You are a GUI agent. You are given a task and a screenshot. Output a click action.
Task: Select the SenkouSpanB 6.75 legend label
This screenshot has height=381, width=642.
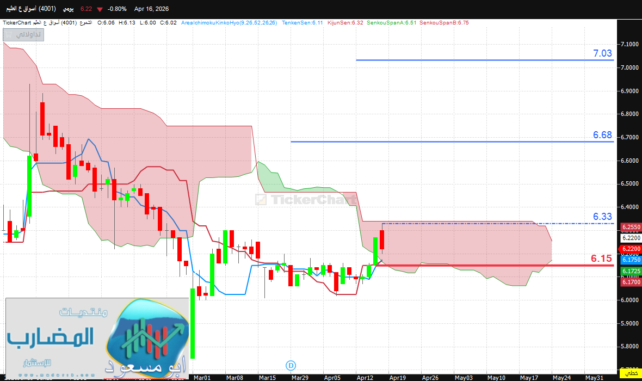[443, 23]
